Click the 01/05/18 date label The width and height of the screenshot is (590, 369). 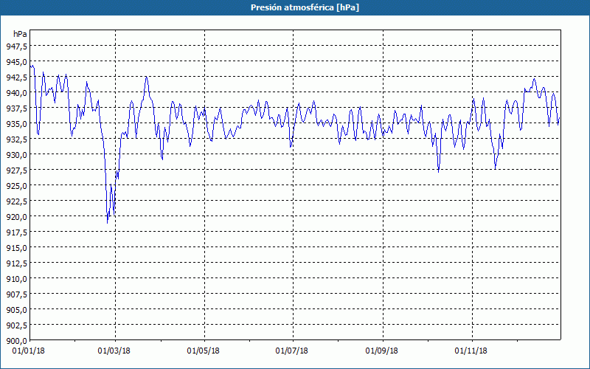click(x=204, y=351)
